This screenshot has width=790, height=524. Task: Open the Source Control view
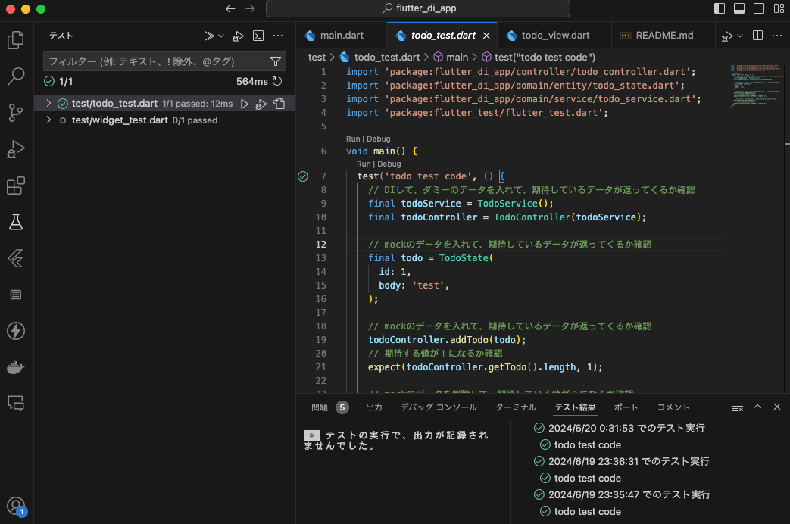pos(16,113)
